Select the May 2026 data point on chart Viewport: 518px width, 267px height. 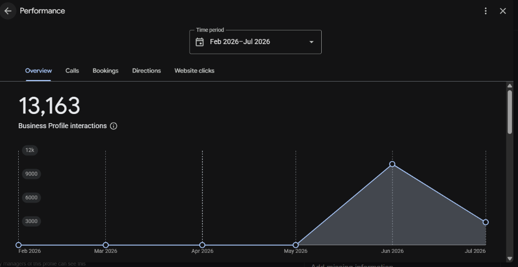click(x=295, y=245)
